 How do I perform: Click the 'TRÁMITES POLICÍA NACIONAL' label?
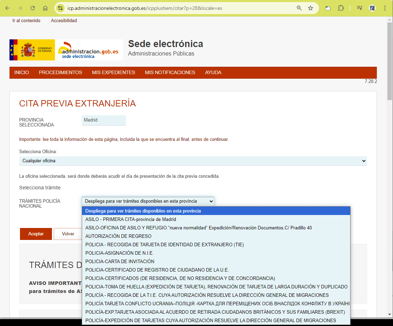pos(40,203)
